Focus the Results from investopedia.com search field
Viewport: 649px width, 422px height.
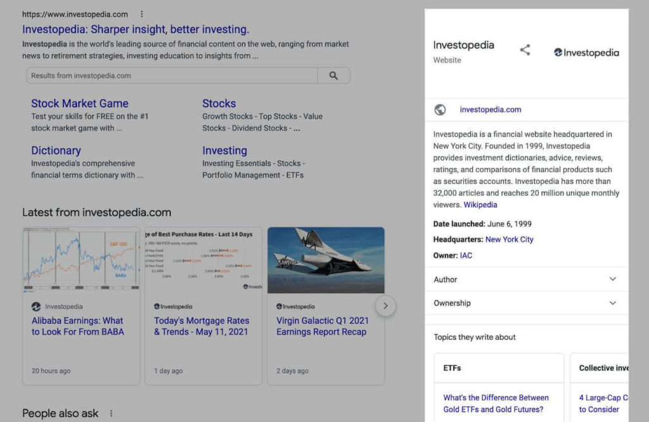click(x=172, y=75)
